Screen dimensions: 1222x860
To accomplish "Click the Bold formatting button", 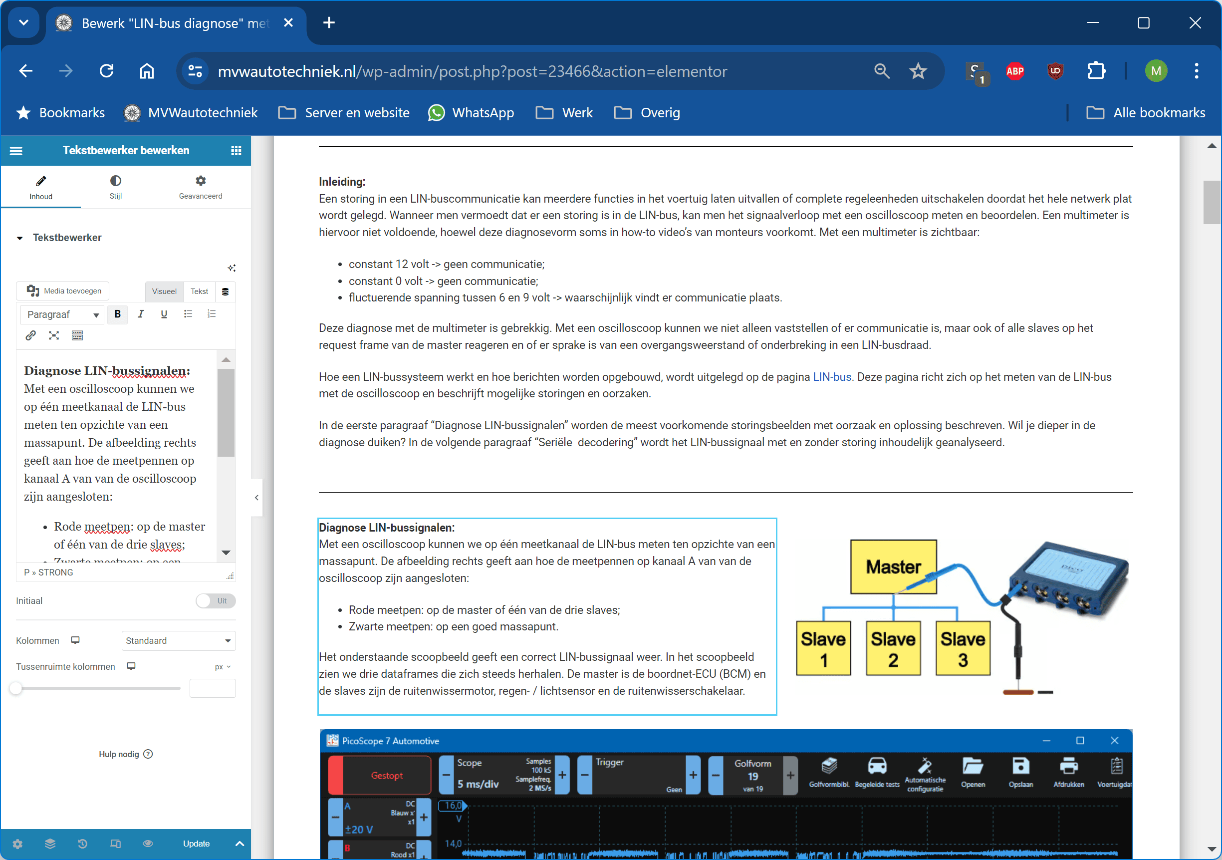I will coord(118,314).
